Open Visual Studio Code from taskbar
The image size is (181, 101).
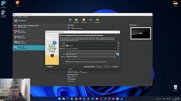[105, 99]
